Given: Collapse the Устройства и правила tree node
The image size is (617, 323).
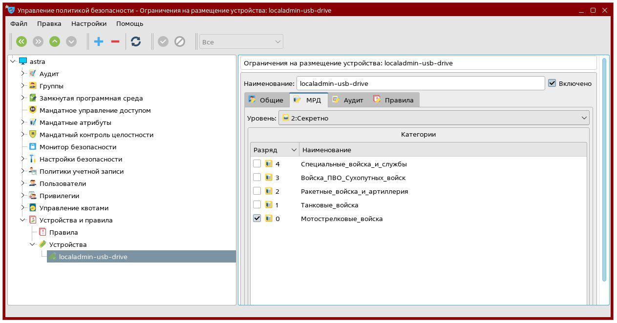Looking at the screenshot, I should point(22,220).
